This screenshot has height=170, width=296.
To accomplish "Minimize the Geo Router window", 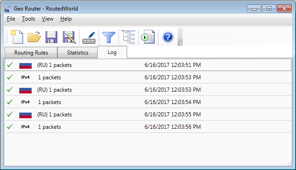I will pyautogui.click(x=254, y=9).
